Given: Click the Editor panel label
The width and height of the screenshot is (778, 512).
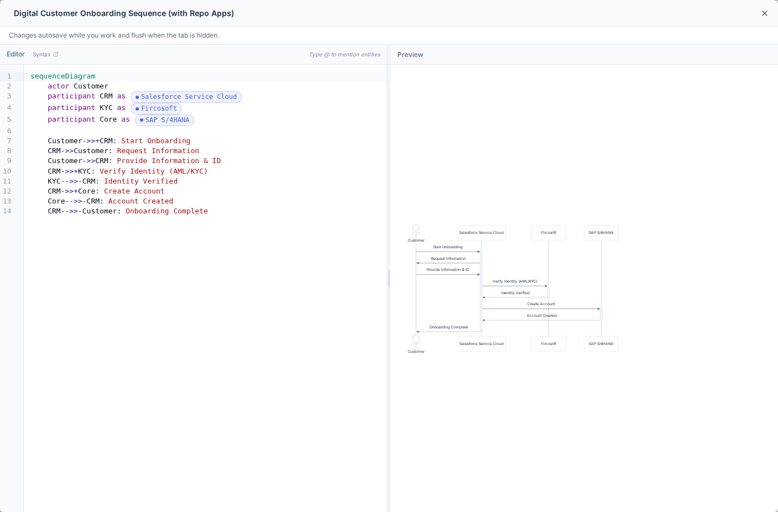Looking at the screenshot, I should pyautogui.click(x=15, y=54).
